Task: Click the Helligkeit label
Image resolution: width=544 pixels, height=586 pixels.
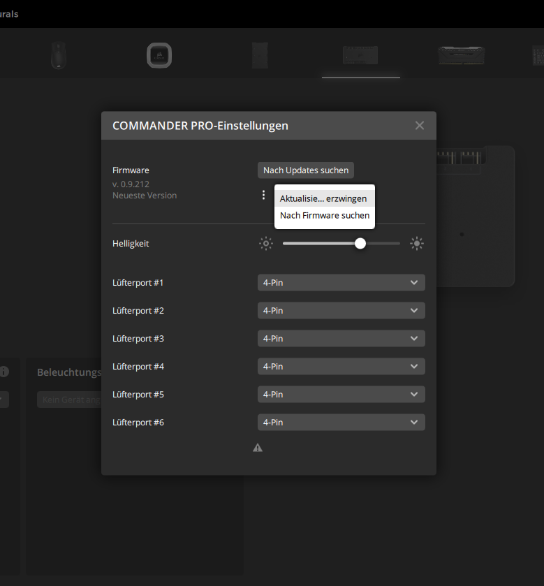Action: tap(131, 244)
